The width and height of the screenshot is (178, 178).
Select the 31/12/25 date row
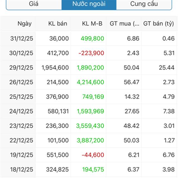(22, 39)
